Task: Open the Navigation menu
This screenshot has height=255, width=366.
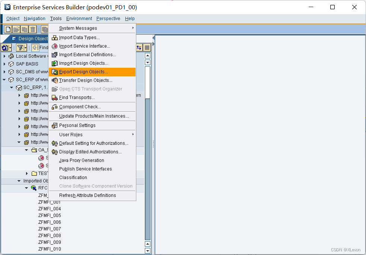Action: [35, 19]
